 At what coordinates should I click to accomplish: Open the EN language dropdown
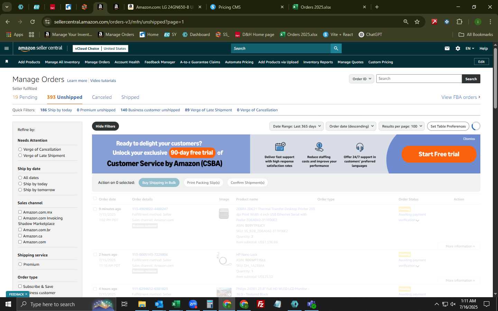click(470, 48)
